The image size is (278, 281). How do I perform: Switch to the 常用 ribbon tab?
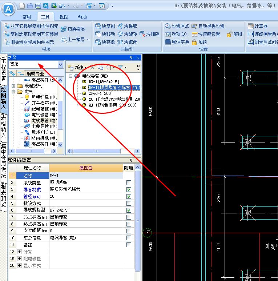[27, 17]
